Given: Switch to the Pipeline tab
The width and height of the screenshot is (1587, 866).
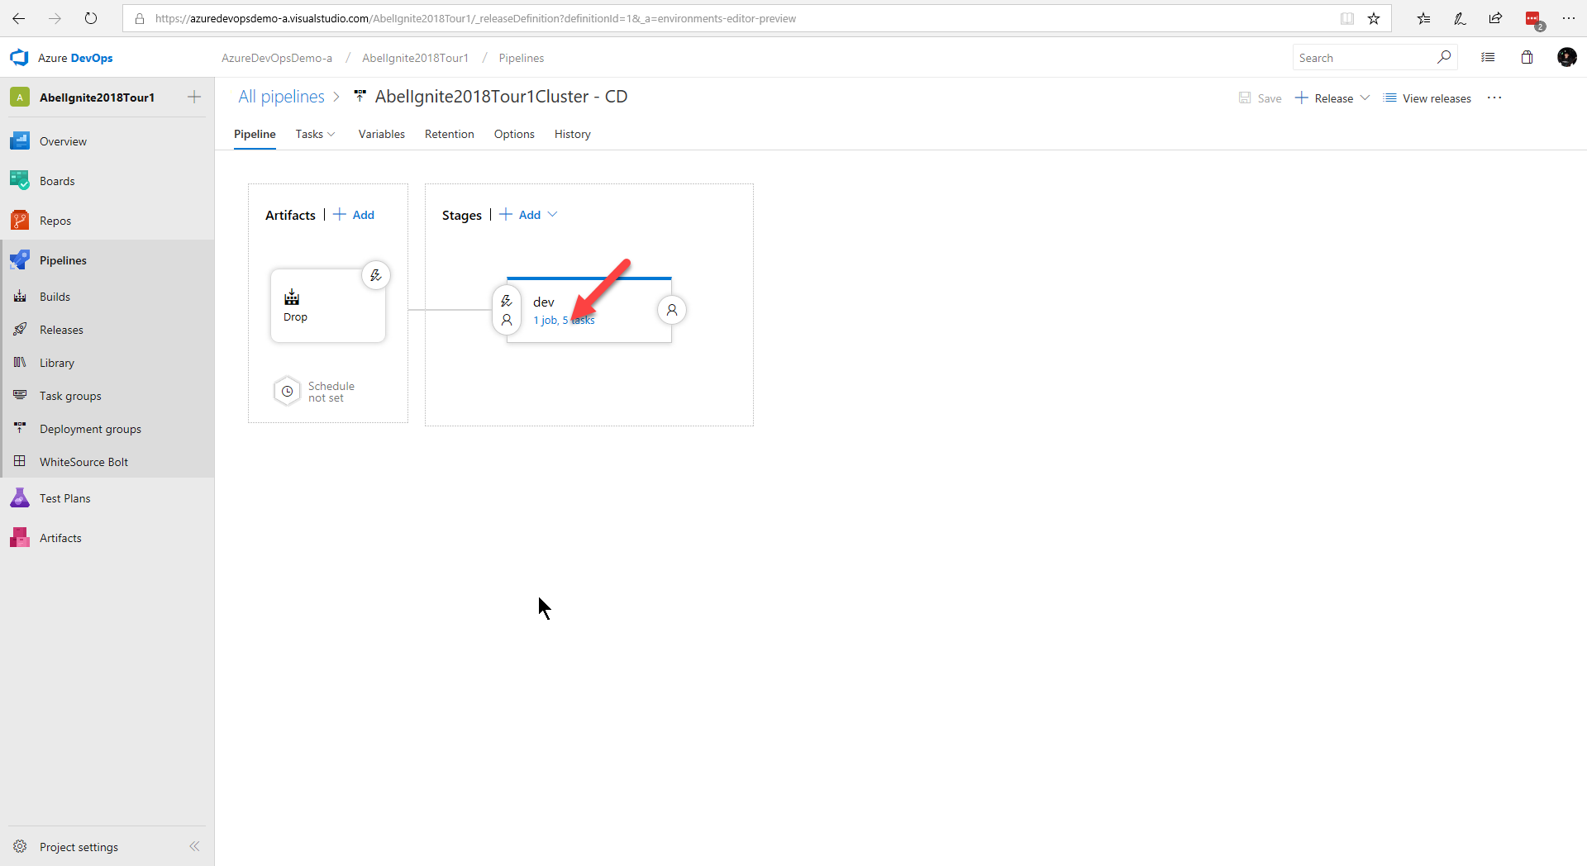Looking at the screenshot, I should coord(255,134).
